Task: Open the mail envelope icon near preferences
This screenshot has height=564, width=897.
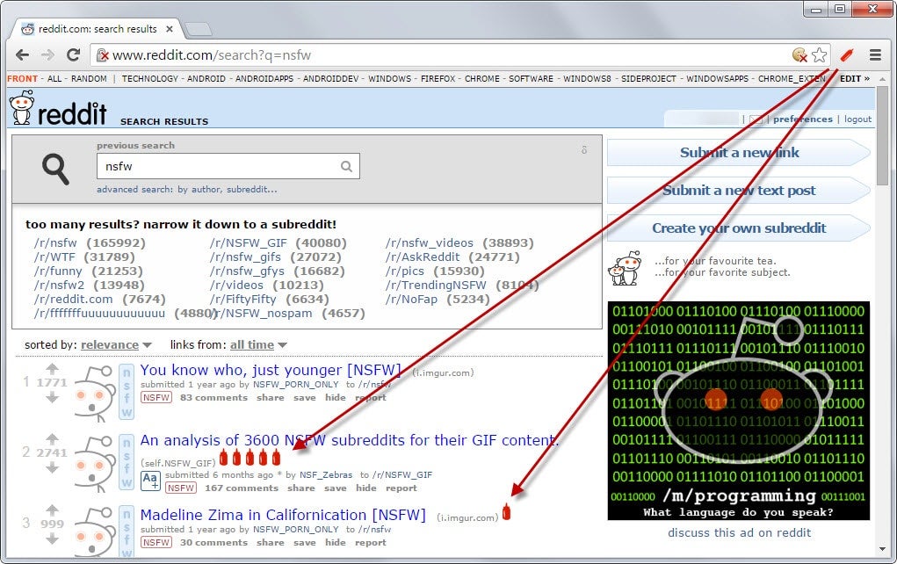Action: click(x=756, y=119)
